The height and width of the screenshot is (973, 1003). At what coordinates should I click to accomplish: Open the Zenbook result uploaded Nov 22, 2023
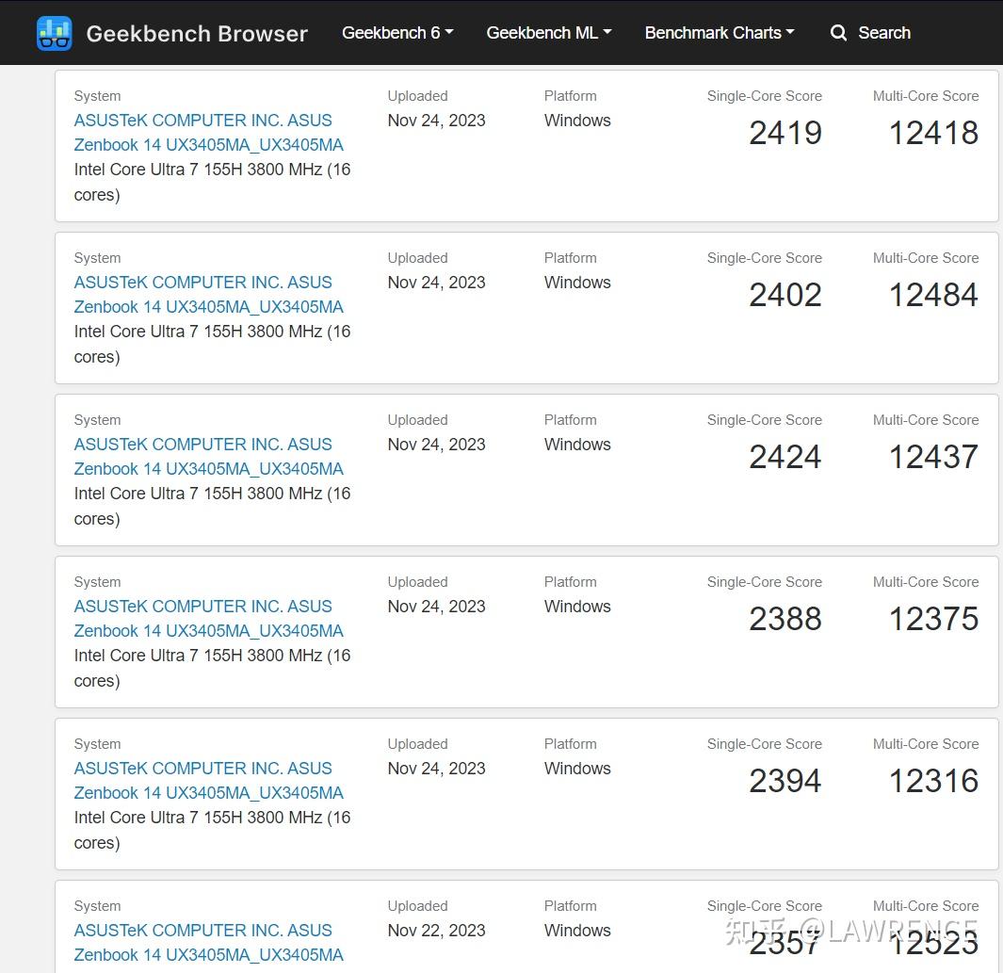(x=208, y=943)
